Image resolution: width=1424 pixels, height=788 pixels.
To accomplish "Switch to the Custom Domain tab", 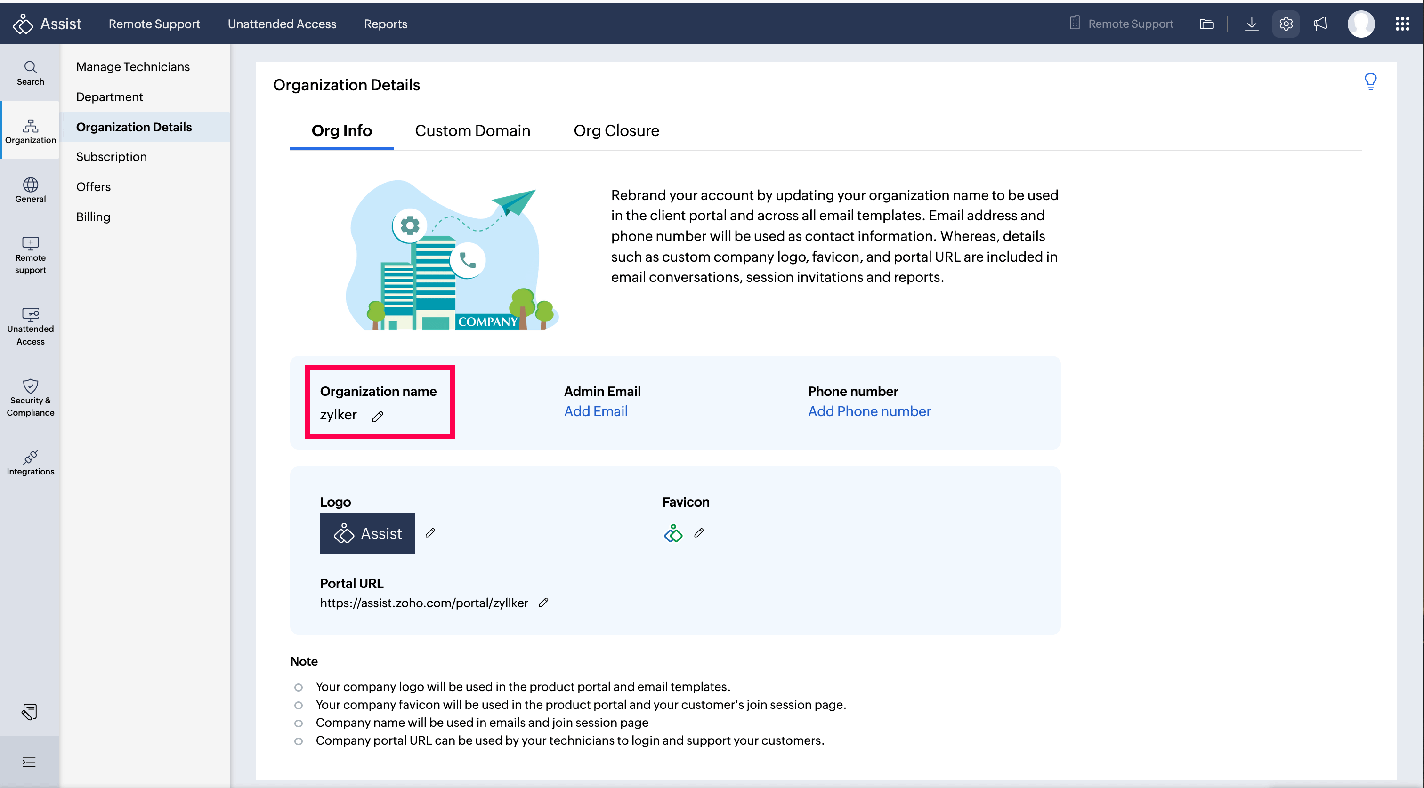I will coord(472,130).
